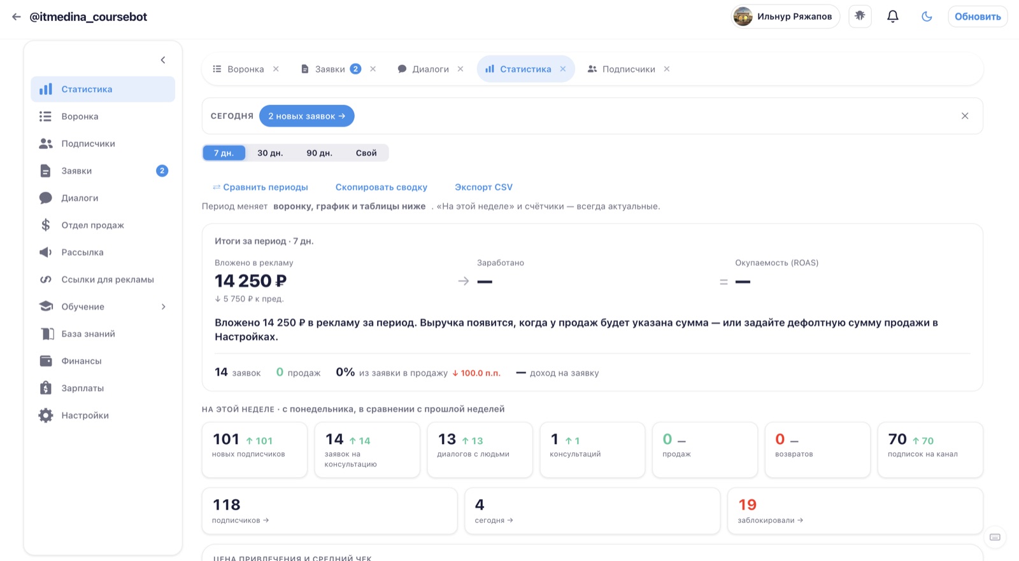1019x561 pixels.
Task: Toggle dark mode moon icon
Action: (x=927, y=17)
